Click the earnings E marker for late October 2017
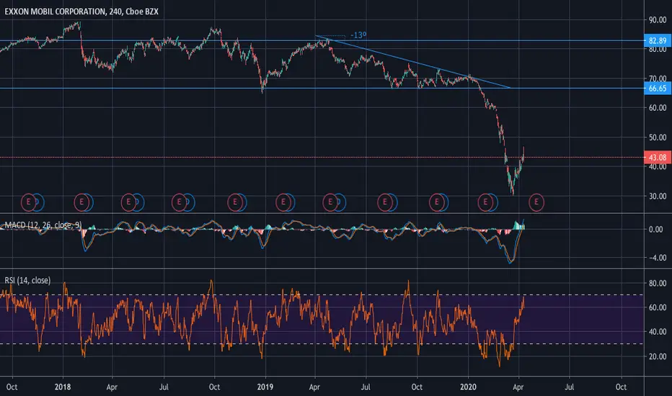Image resolution: width=672 pixels, height=396 pixels. [x=29, y=202]
